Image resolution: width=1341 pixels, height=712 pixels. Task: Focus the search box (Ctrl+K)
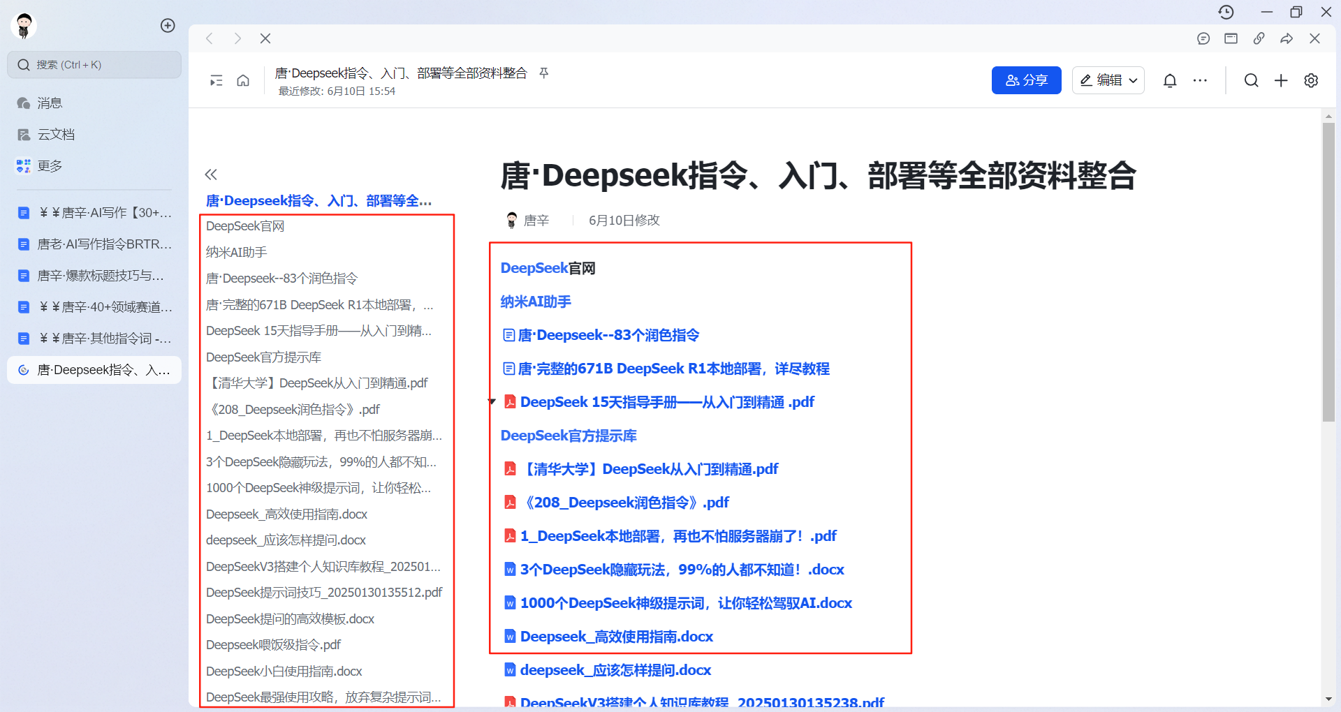tap(94, 65)
